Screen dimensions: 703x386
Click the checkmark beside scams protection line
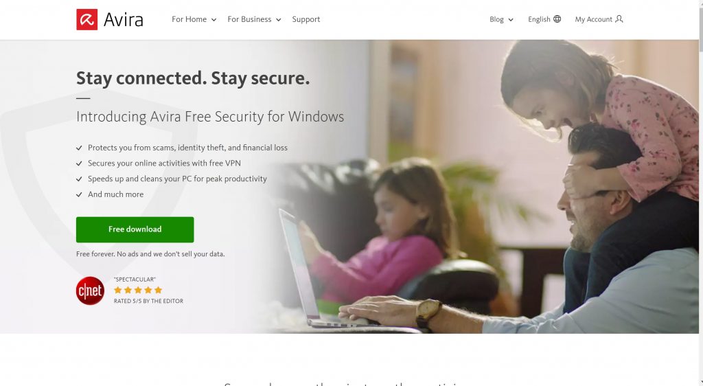click(x=79, y=148)
